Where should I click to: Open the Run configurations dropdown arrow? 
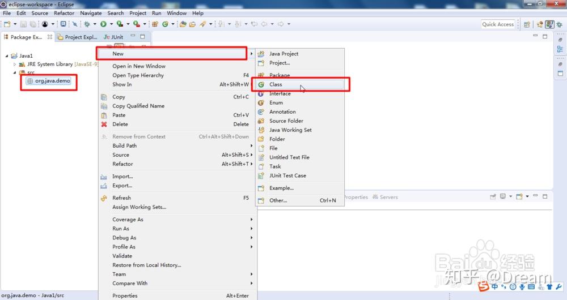[111, 24]
